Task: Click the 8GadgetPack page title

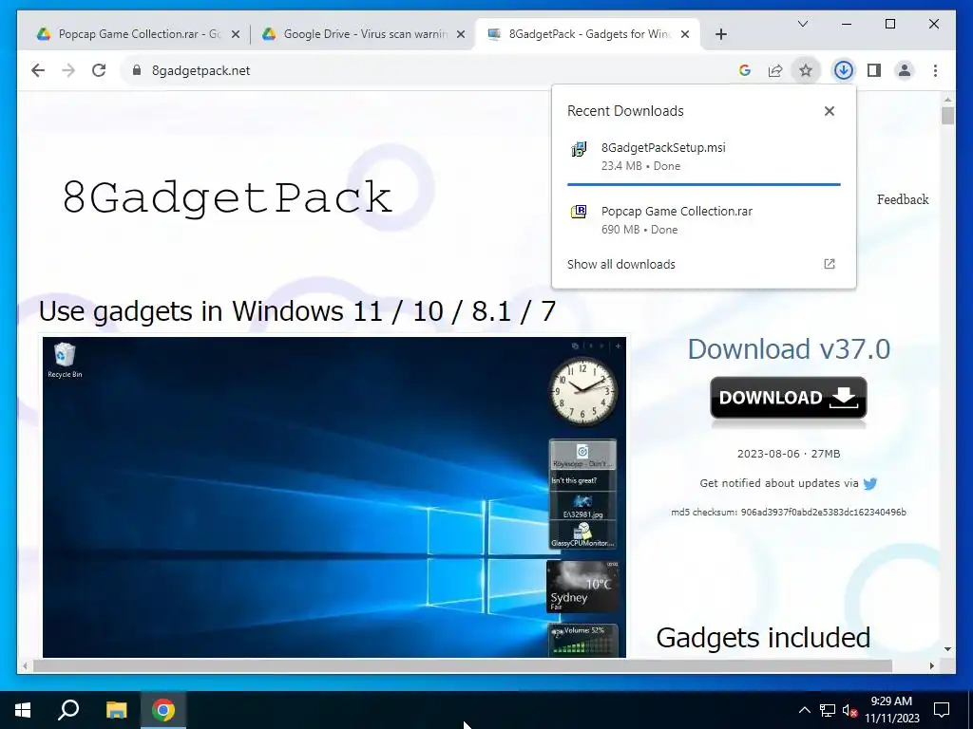Action: click(x=227, y=197)
